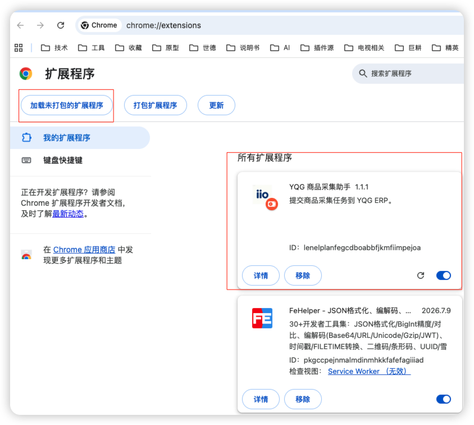Screen dimensions: 474x425
Task: Click 加载未打包的扩展程序 button
Action: pos(67,105)
